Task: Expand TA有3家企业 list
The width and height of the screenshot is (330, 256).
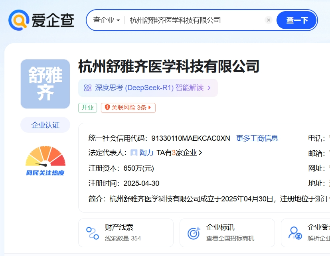Action: coord(179,152)
